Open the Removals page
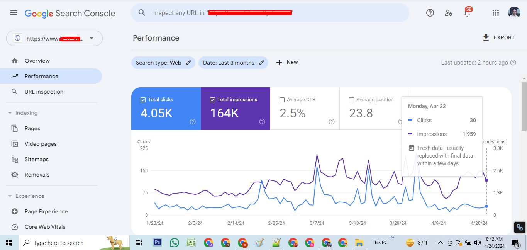This screenshot has height=250, width=527. coord(37,174)
